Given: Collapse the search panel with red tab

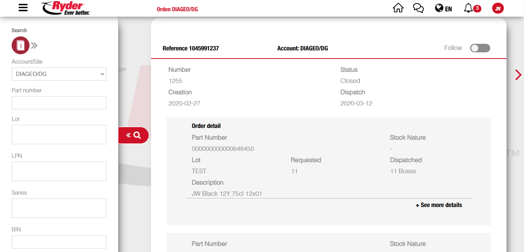Looking at the screenshot, I should tap(133, 135).
